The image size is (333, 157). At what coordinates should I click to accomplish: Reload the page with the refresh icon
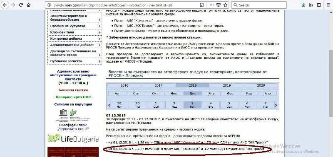click(21, 5)
